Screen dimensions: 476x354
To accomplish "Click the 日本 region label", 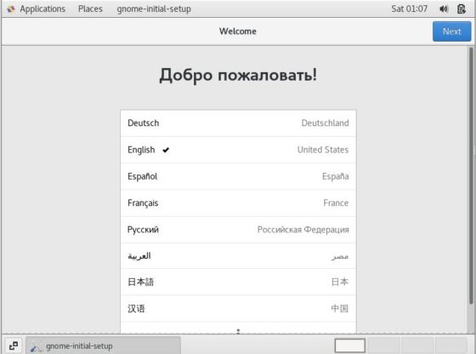I will (x=340, y=282).
